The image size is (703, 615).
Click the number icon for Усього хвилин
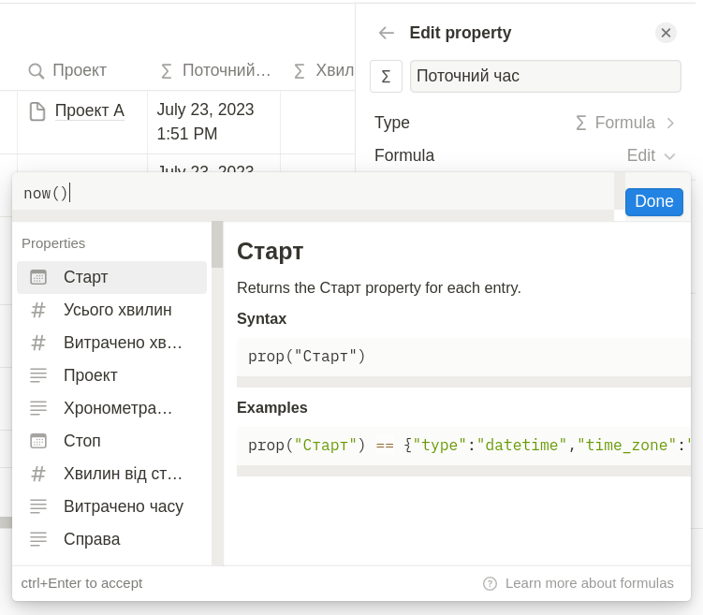click(38, 310)
